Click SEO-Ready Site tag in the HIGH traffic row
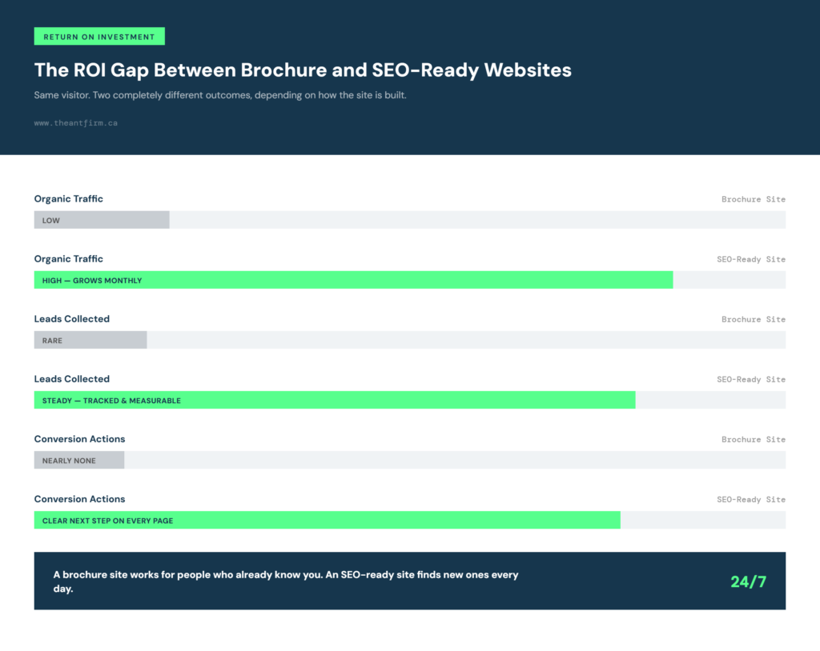This screenshot has height=651, width=820. point(751,260)
